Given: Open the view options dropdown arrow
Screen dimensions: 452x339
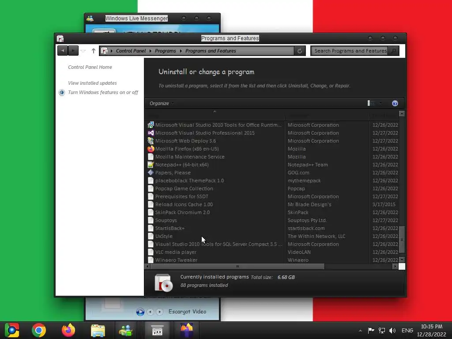Looking at the screenshot, I should point(380,103).
